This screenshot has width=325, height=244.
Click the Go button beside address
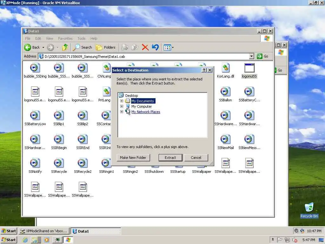pos(262,56)
